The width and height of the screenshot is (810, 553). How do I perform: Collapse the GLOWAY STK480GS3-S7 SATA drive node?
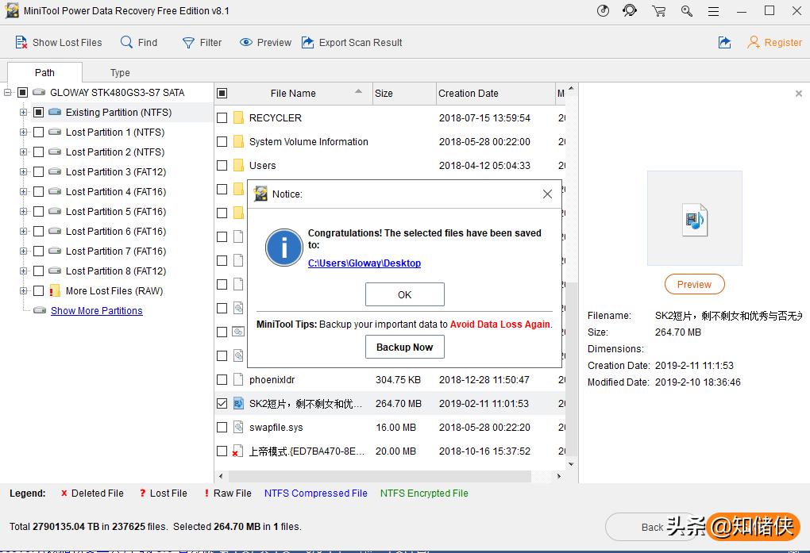coord(8,93)
